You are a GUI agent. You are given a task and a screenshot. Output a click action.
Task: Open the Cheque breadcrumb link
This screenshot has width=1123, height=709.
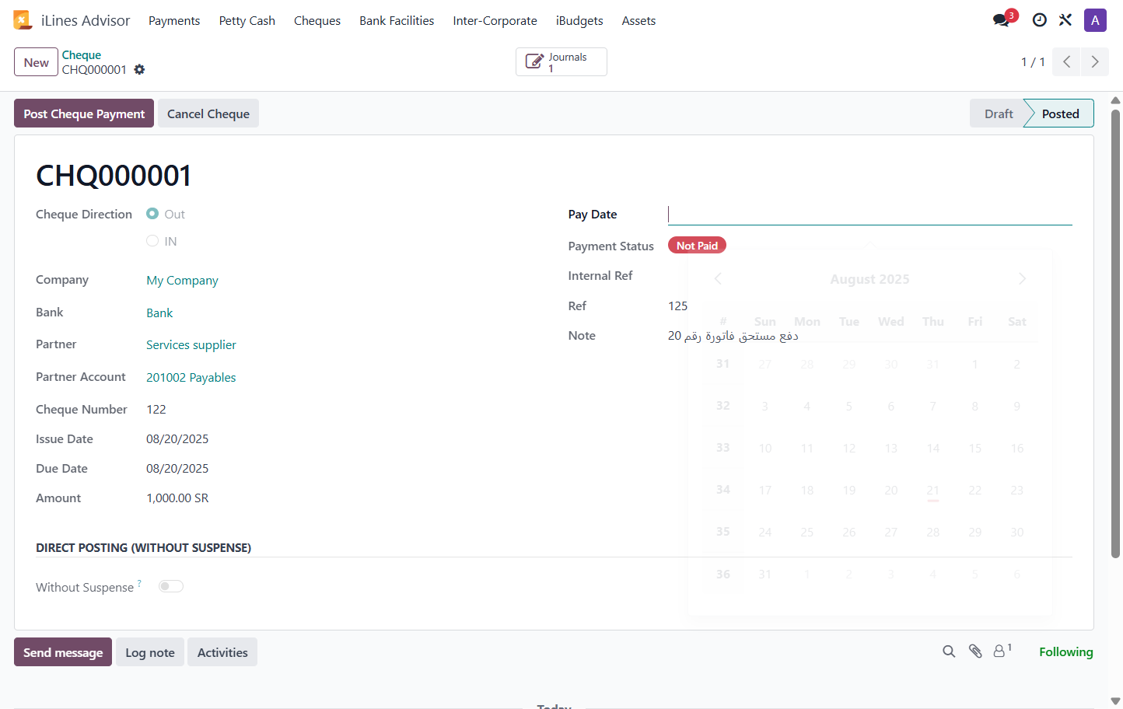tap(82, 54)
